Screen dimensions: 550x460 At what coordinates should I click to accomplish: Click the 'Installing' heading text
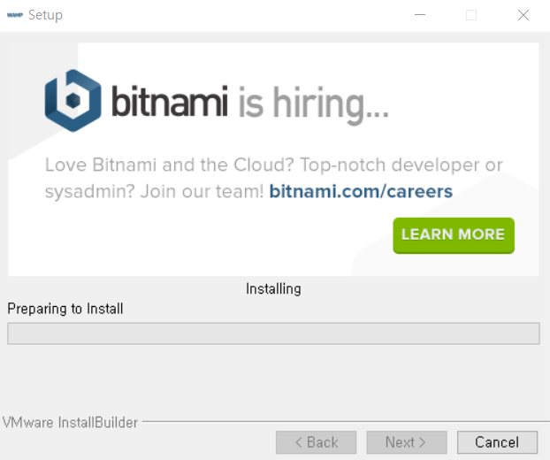pos(273,288)
